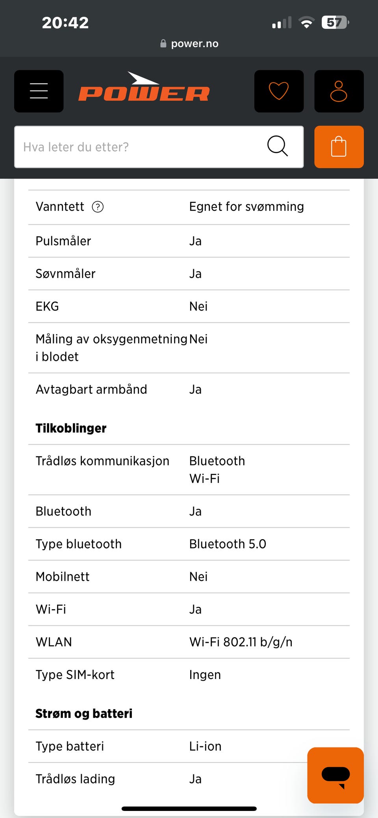
Task: Open the shopping bag cart
Action: point(339,147)
